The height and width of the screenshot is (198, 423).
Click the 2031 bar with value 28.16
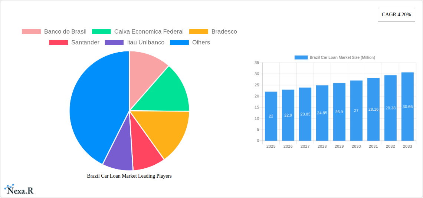[x=373, y=109]
